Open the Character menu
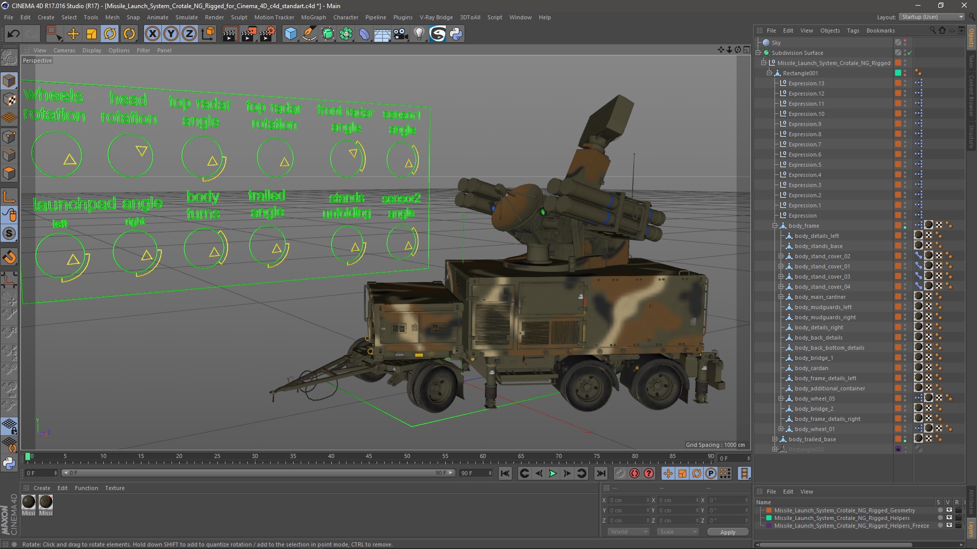Viewport: 977px width, 549px height. pyautogui.click(x=346, y=17)
